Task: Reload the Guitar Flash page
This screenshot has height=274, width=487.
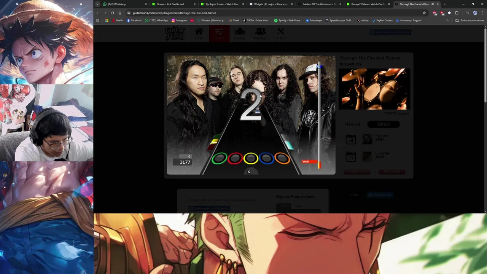Action: pos(113,13)
